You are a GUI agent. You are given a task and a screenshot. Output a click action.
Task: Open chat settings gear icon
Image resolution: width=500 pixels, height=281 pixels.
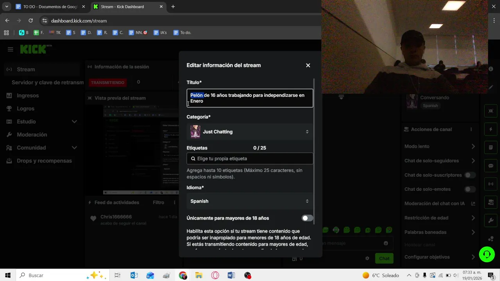point(367,258)
